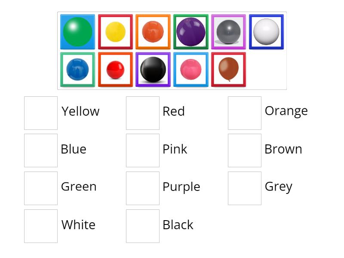Select the orange ball image

(x=153, y=32)
